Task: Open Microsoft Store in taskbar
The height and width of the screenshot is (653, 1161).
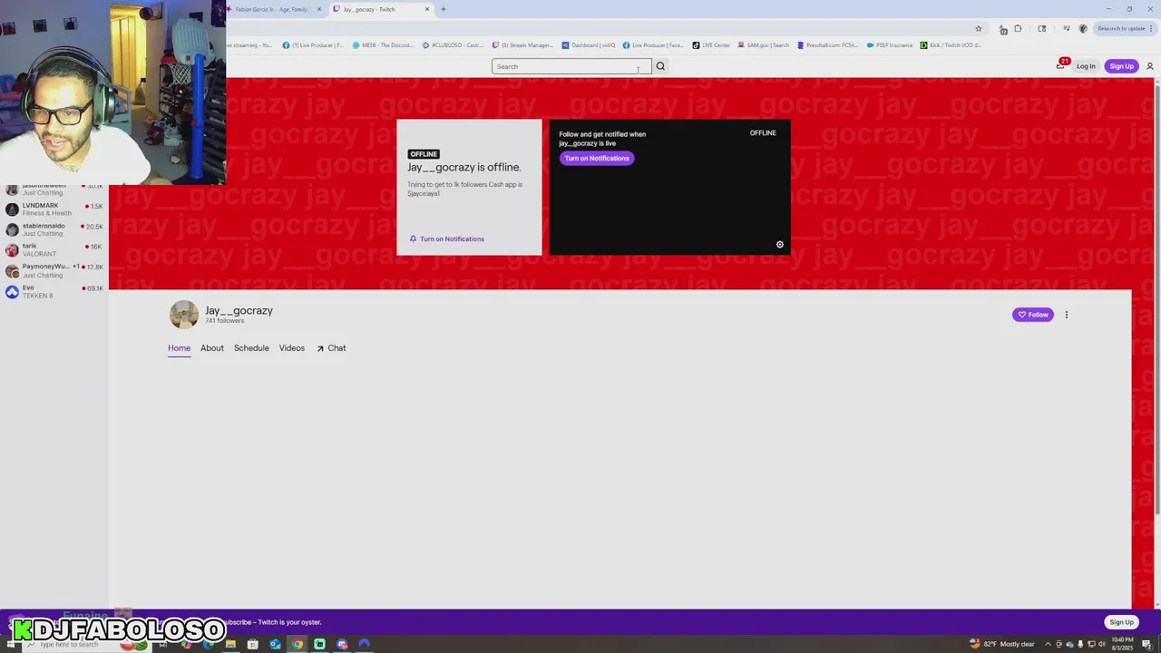Action: 253,645
